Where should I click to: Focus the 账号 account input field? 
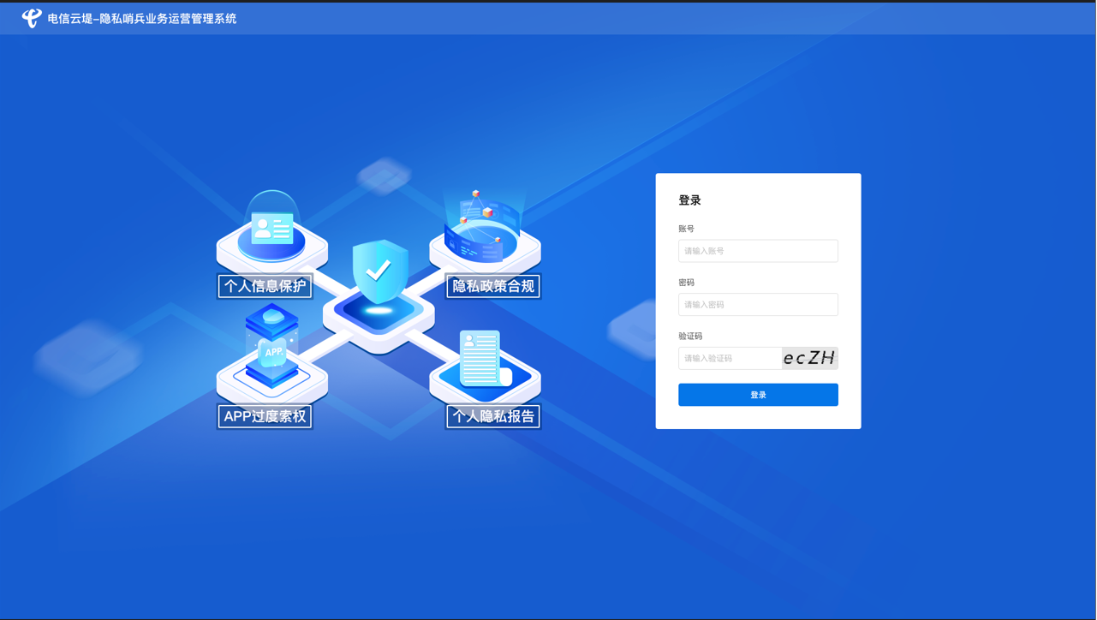(x=758, y=251)
